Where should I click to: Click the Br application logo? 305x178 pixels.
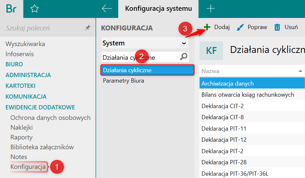(x=11, y=9)
